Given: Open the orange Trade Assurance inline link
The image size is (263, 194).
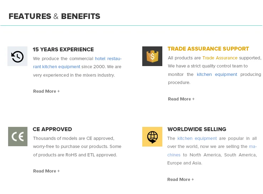Looking at the screenshot, I should 220,58.
